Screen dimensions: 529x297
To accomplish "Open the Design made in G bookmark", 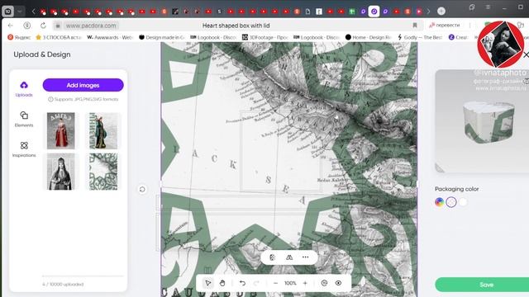I will pos(162,37).
